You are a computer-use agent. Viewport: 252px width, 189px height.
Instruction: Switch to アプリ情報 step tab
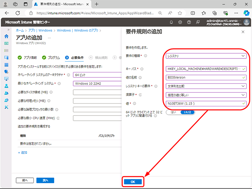27,58
